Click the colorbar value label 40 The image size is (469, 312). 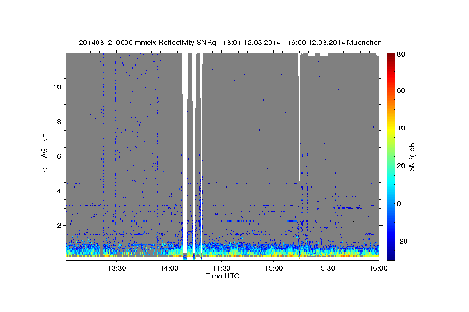[x=401, y=128]
